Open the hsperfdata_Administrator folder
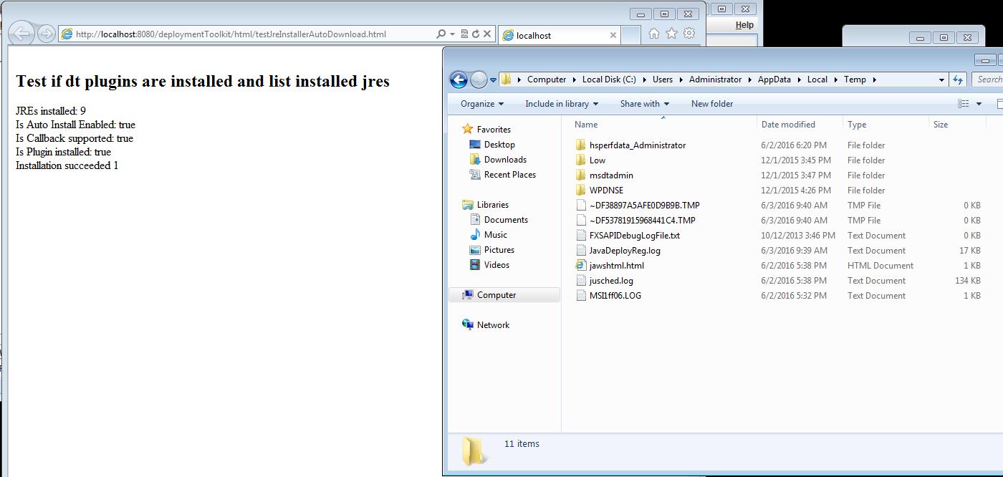Viewport: 1003px width, 477px height. coord(637,145)
